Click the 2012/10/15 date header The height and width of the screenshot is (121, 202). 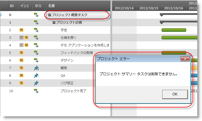149,8
